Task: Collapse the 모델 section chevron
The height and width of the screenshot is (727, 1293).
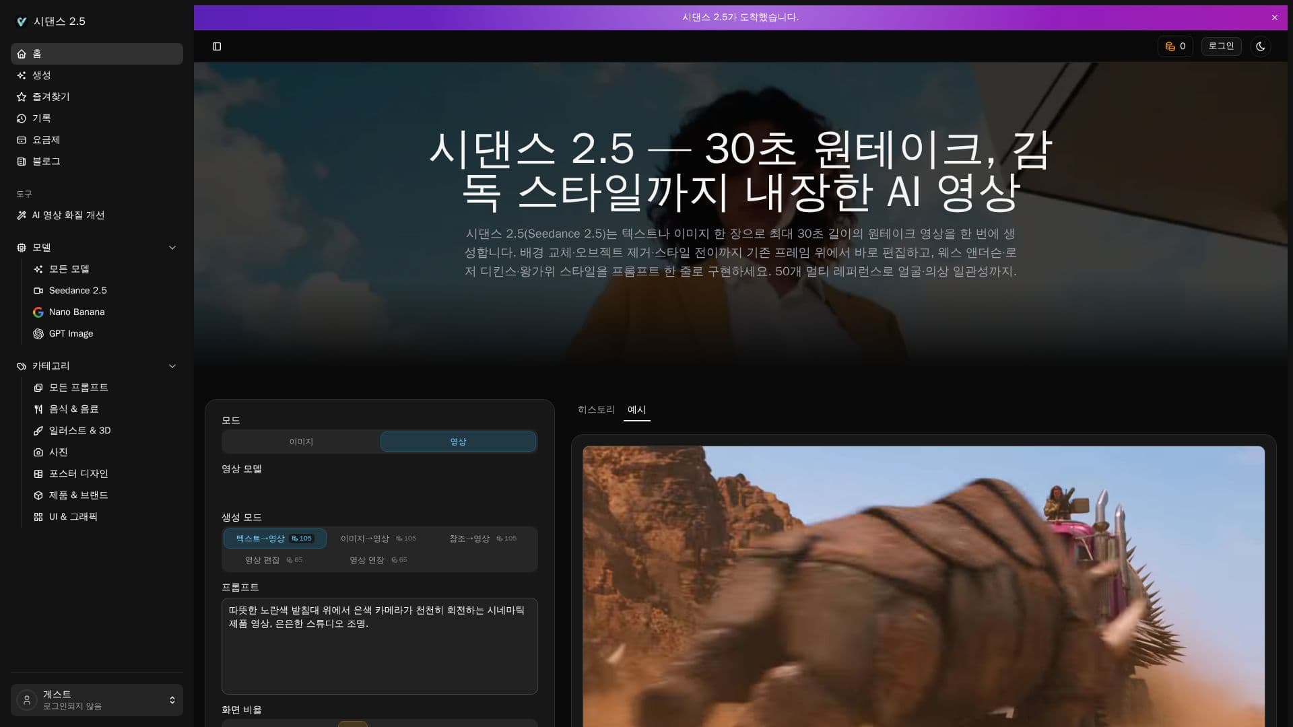Action: pyautogui.click(x=172, y=248)
